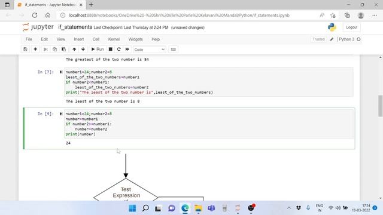
Task: Move selected cell up with the arrow icon
Action: coord(74,49)
